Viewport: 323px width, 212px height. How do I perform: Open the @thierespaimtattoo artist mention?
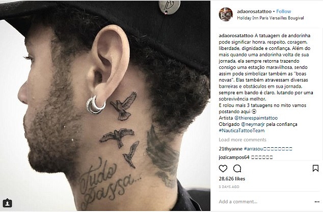tap(256, 118)
